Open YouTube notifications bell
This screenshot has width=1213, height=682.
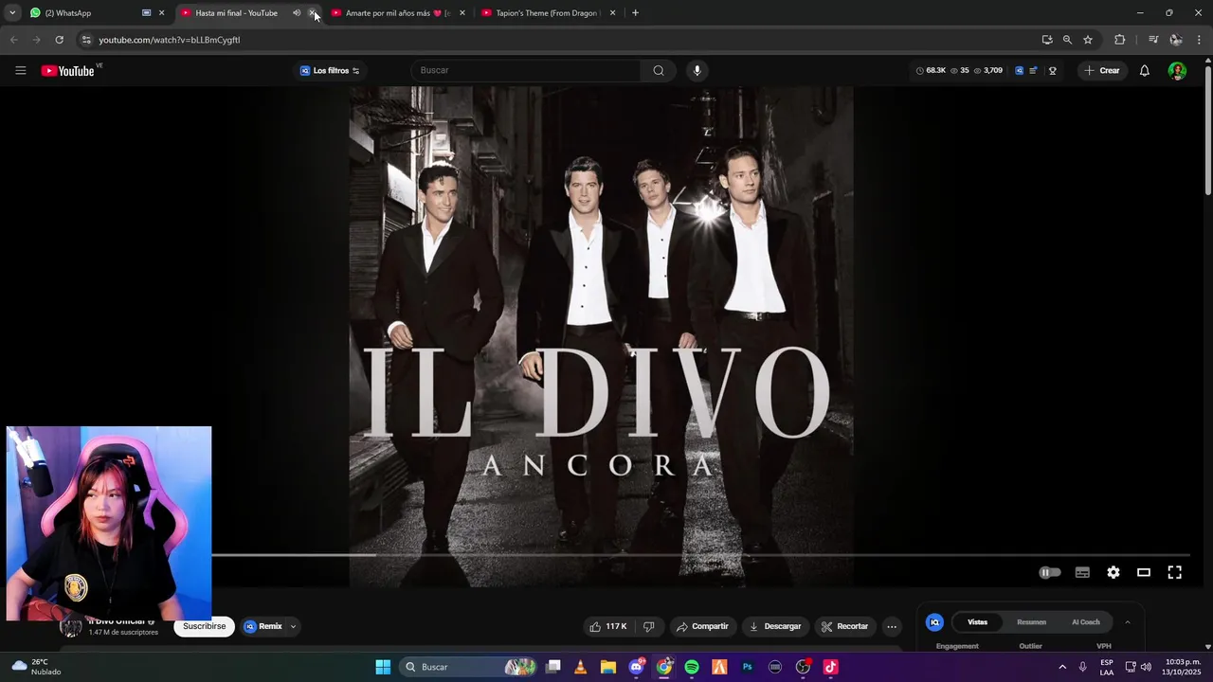click(x=1144, y=71)
